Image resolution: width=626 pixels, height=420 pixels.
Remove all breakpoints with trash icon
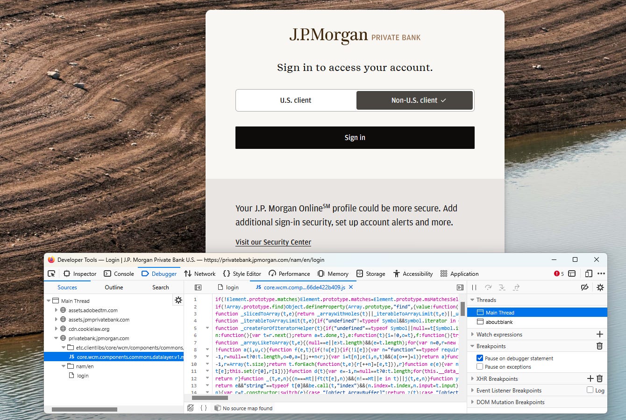pyautogui.click(x=600, y=346)
